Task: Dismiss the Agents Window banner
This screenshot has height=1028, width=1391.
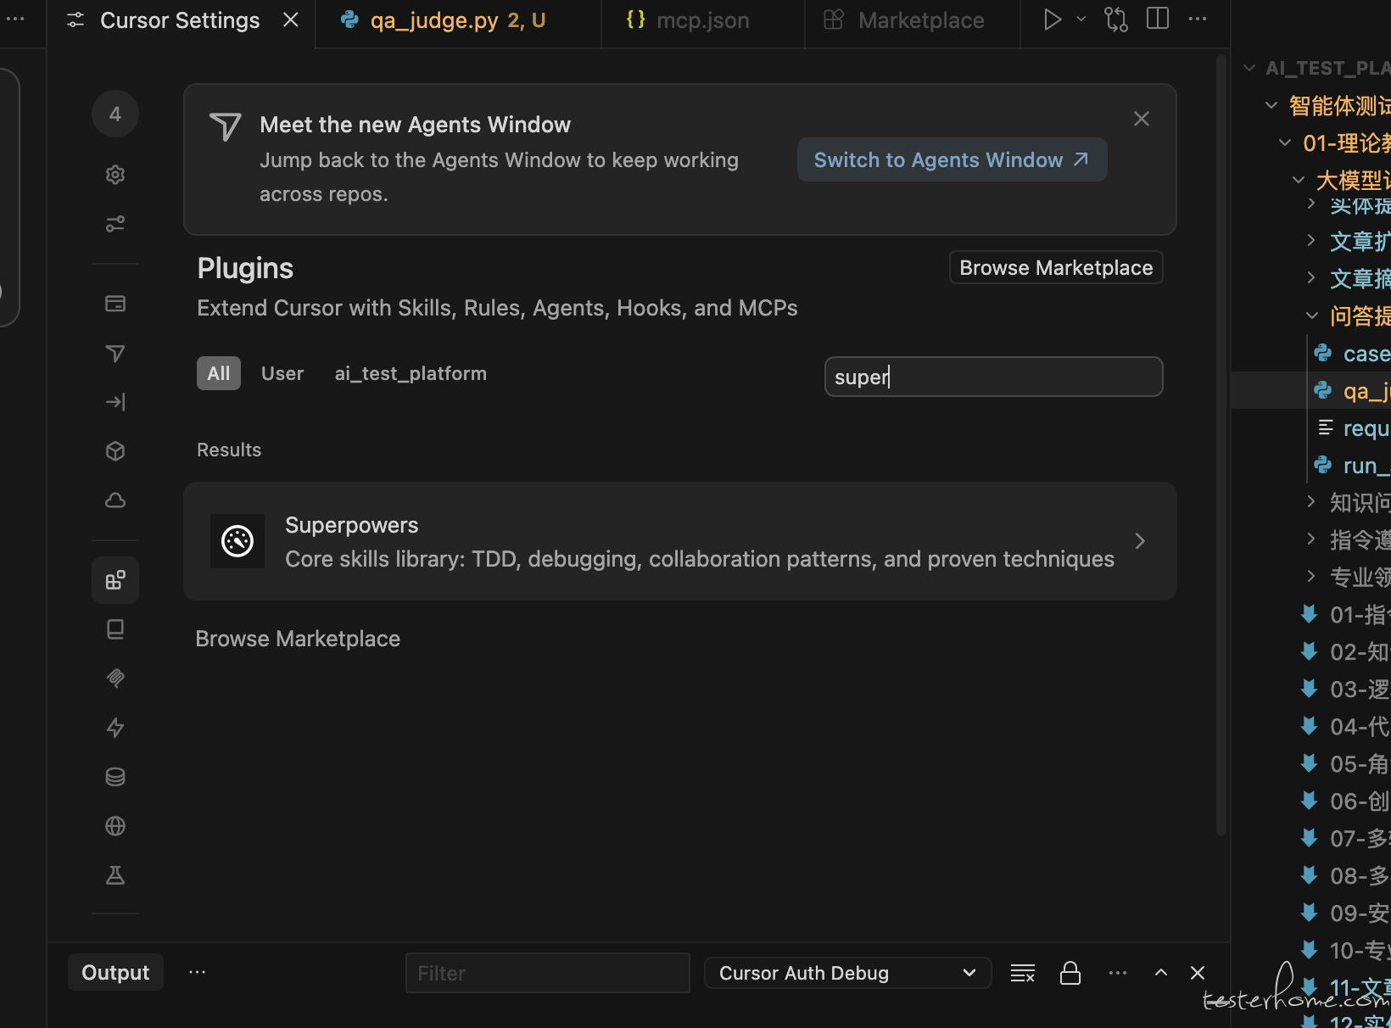Action: click(x=1142, y=119)
